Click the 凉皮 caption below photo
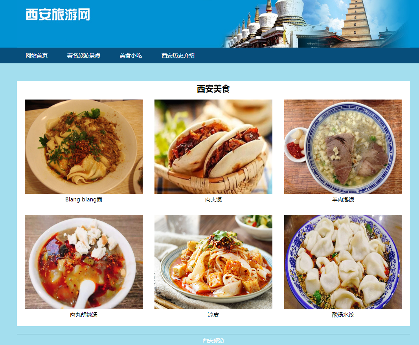 213,315
